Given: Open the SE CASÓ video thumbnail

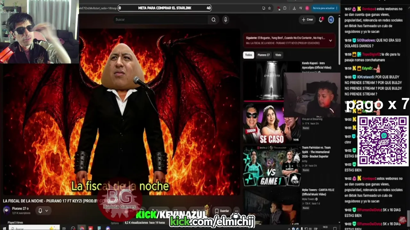Looking at the screenshot, I should (x=271, y=123).
